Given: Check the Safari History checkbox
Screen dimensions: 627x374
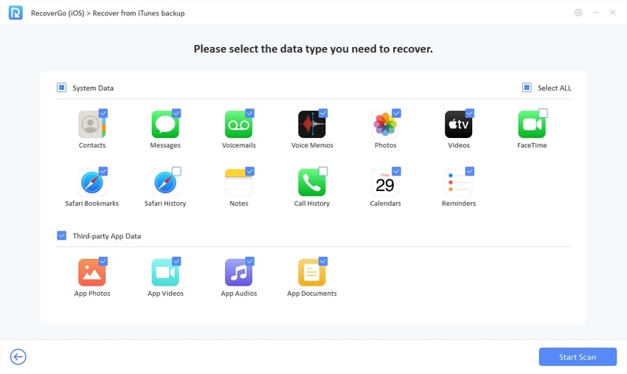Looking at the screenshot, I should pos(176,171).
